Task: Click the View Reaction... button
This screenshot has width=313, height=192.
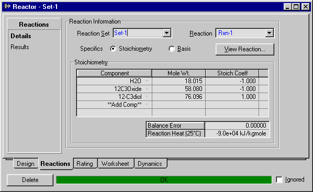Action: pyautogui.click(x=245, y=49)
